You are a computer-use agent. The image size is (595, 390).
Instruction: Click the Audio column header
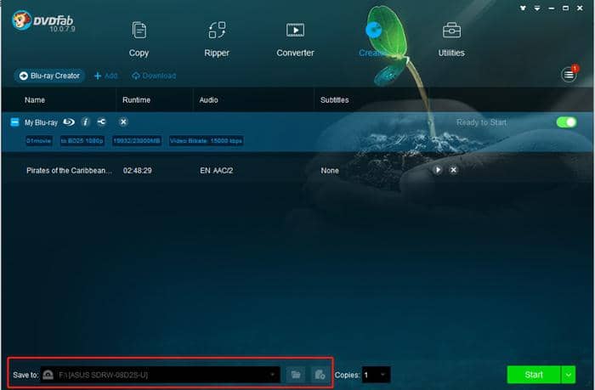click(x=209, y=100)
